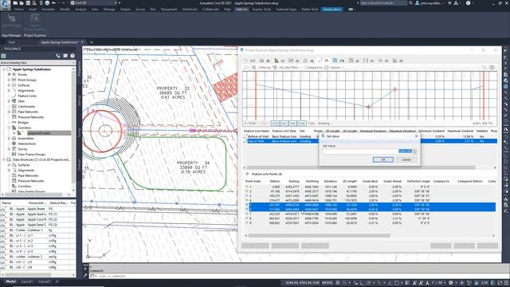Toggle the Draw button in profile view
Viewport: 510px width, 287px height.
click(x=301, y=124)
